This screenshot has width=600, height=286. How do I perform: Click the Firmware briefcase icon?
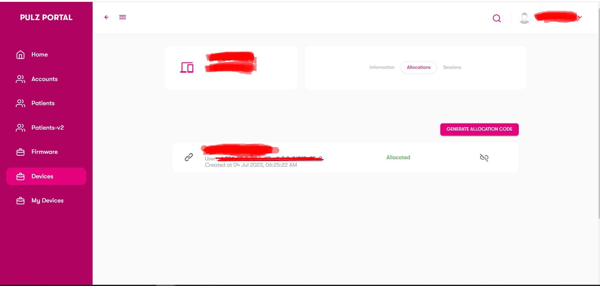pos(20,152)
